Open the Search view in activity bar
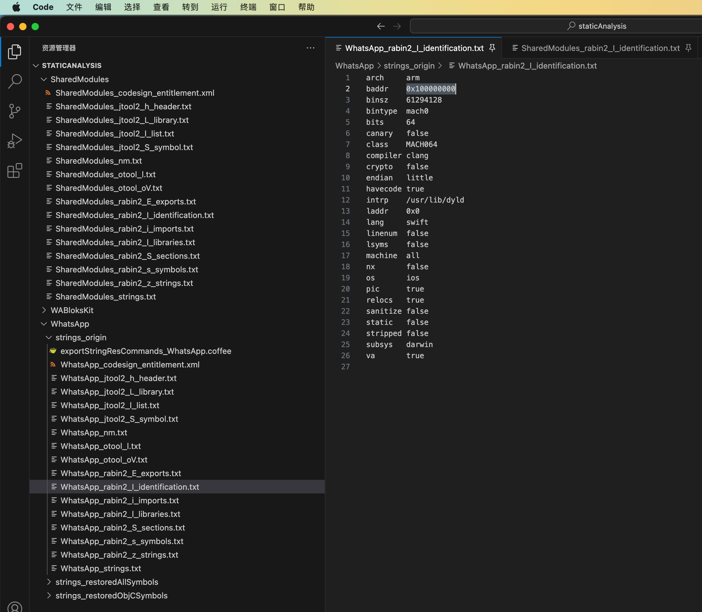Image resolution: width=702 pixels, height=612 pixels. (15, 81)
